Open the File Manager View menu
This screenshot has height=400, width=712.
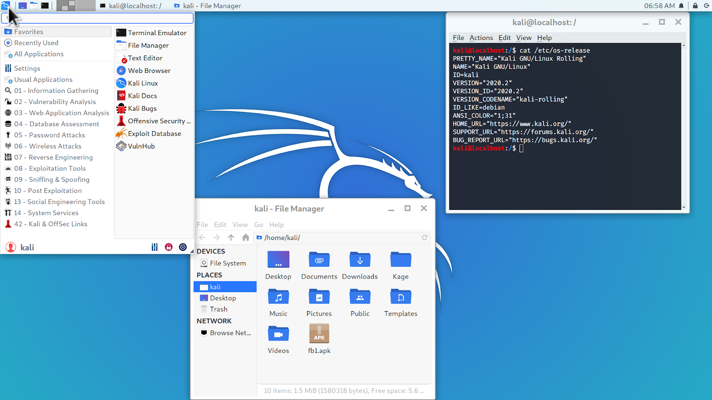coord(240,225)
